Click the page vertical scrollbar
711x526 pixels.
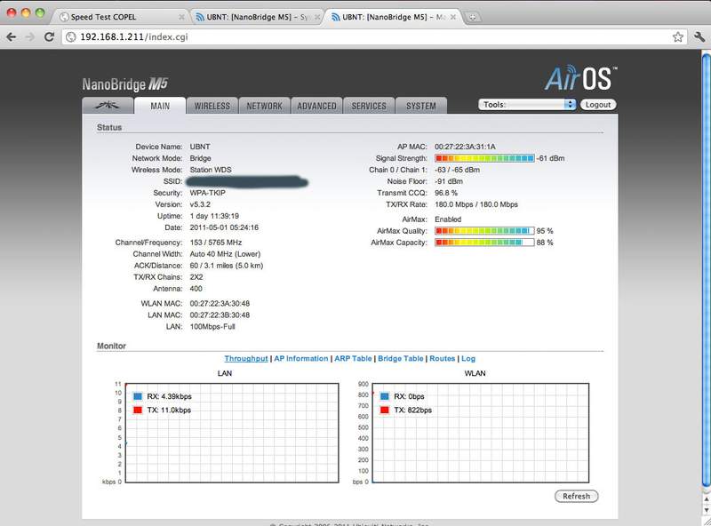pyautogui.click(x=706, y=272)
